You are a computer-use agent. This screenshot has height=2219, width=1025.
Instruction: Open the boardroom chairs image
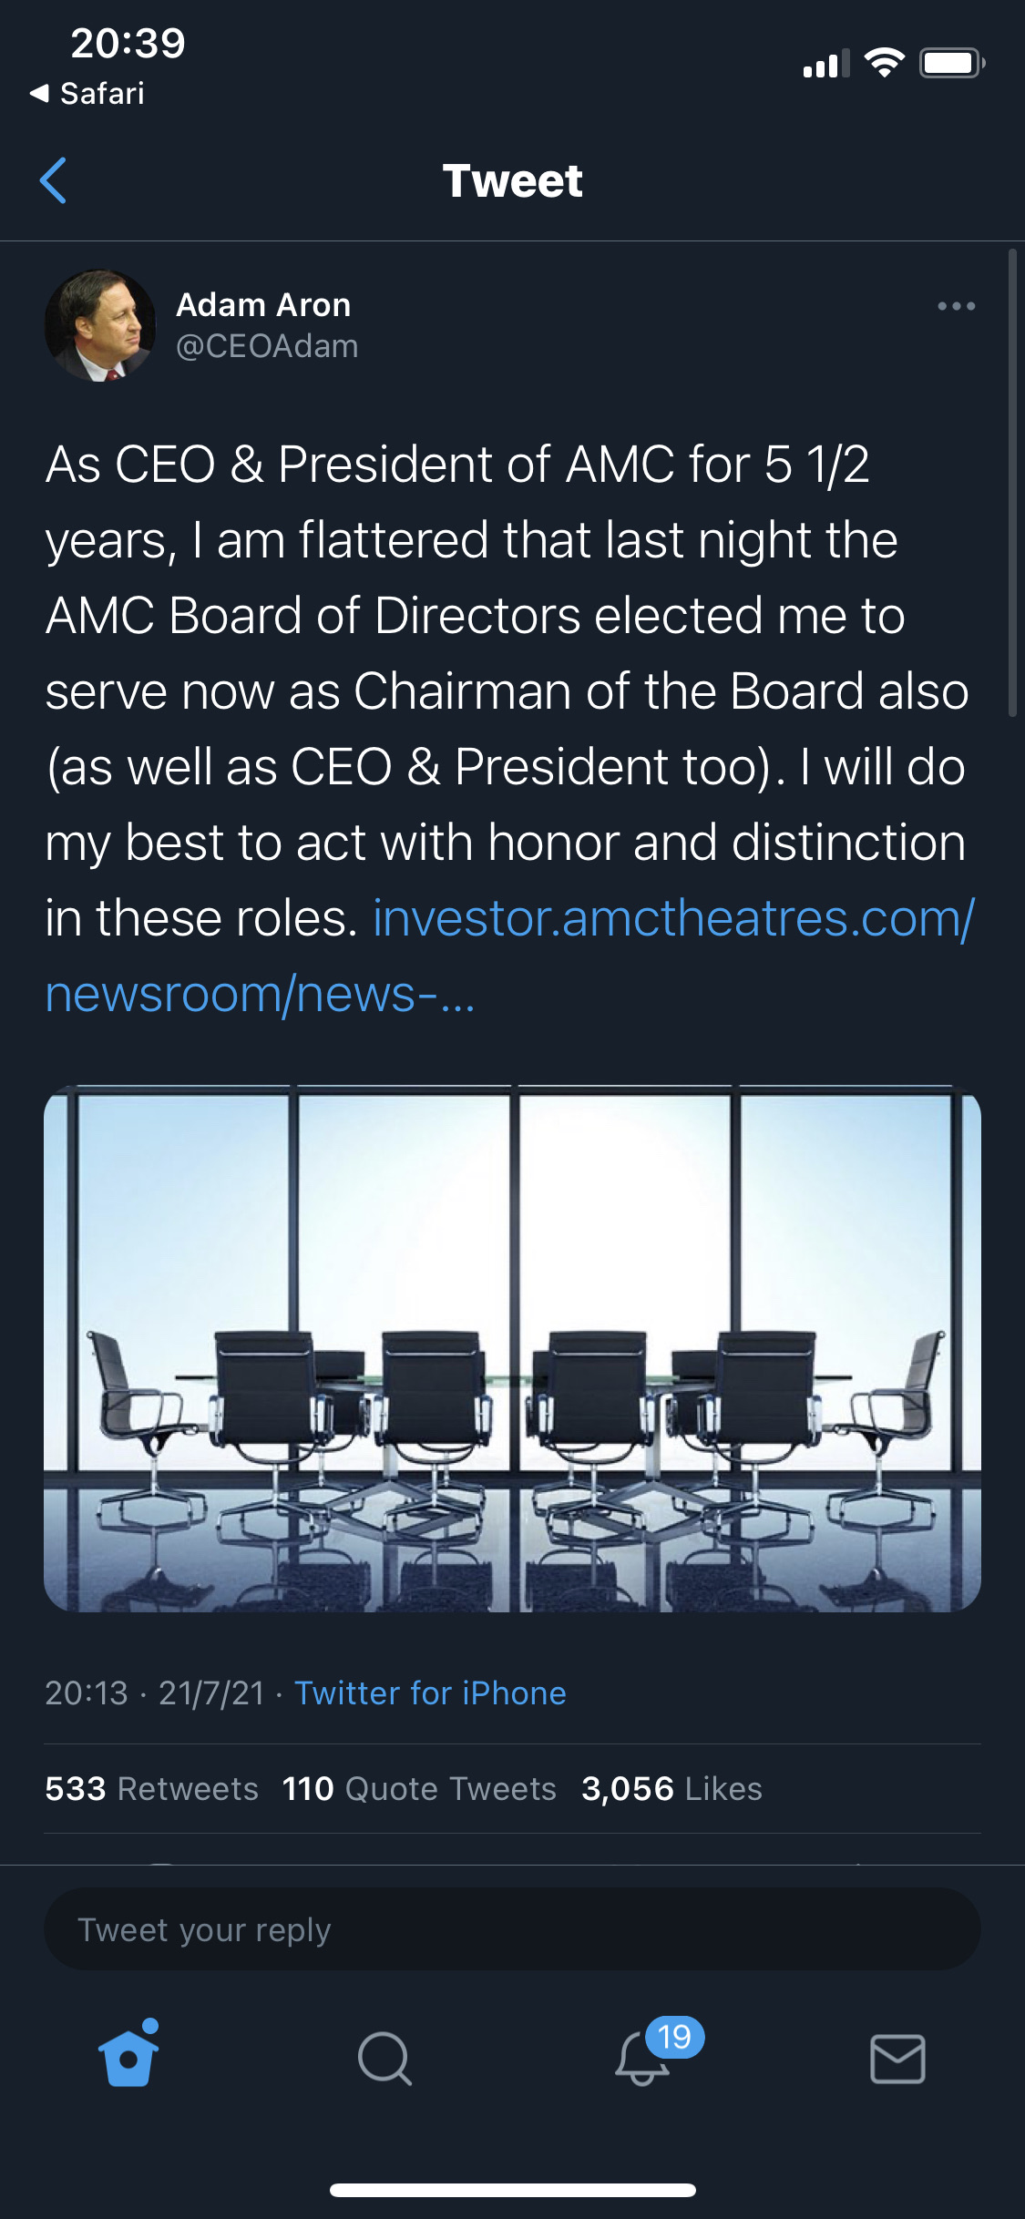click(x=512, y=1348)
